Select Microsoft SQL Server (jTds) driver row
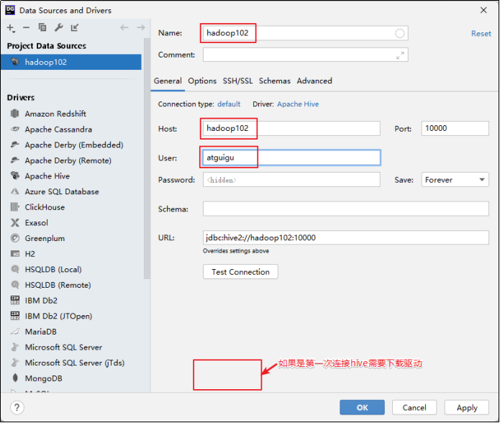The width and height of the screenshot is (500, 423). tap(71, 363)
